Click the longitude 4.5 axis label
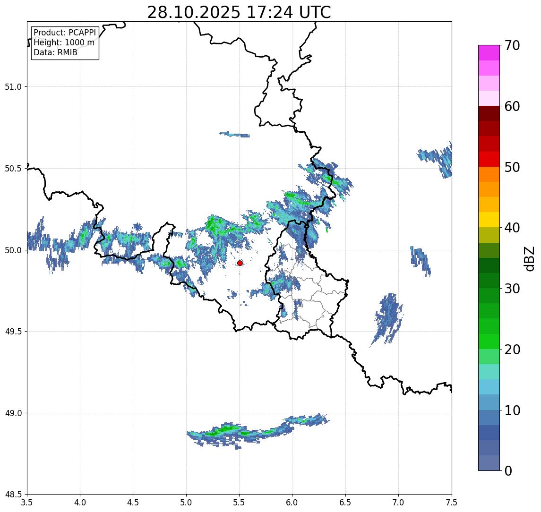 [x=133, y=502]
